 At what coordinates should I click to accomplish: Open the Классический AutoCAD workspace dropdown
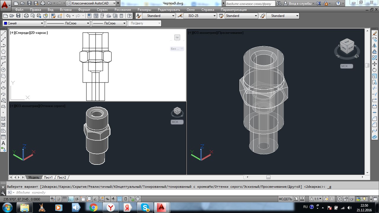(93, 3)
